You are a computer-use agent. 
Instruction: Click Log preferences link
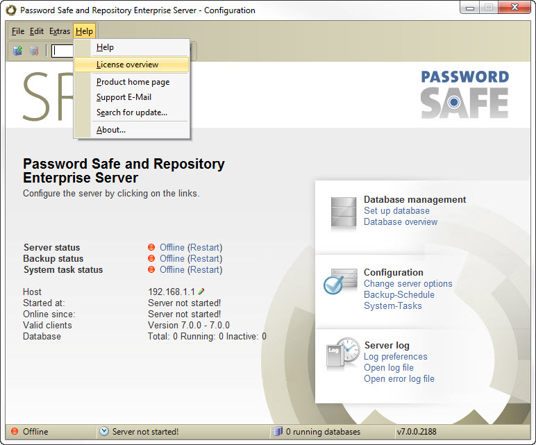pos(396,356)
